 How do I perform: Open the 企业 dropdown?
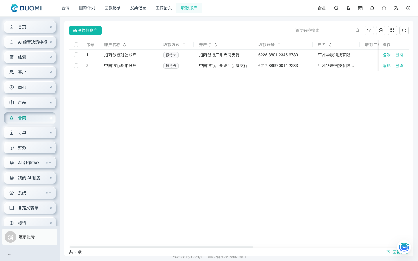click(319, 8)
